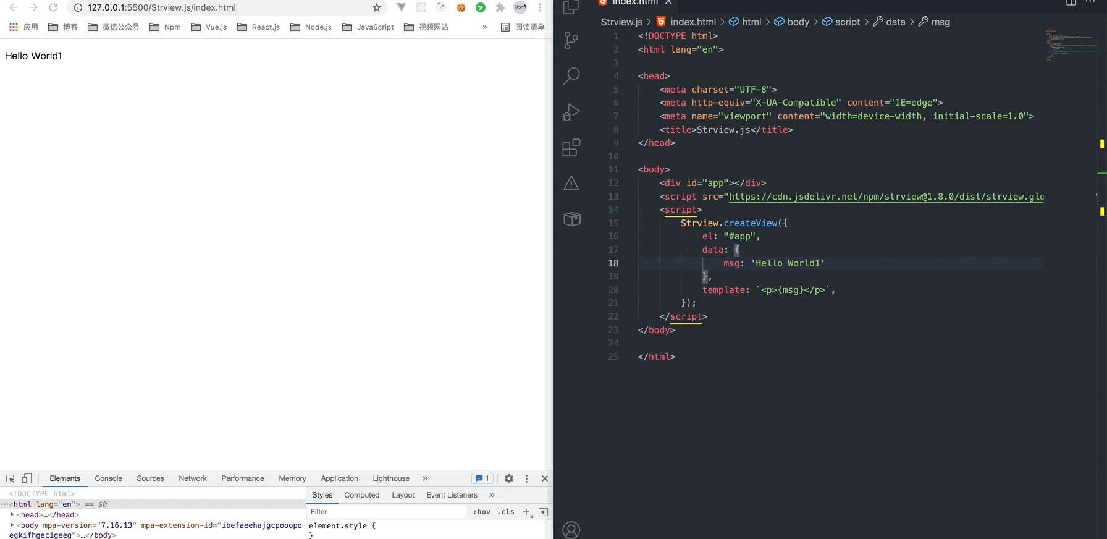Switch to the Performance tab
Viewport: 1107px width, 539px height.
point(243,478)
